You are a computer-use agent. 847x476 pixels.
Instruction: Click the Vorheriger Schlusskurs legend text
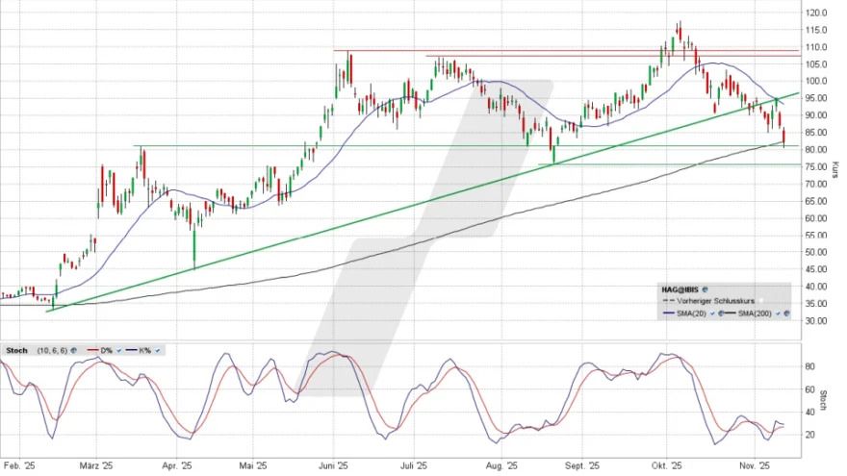click(715, 301)
